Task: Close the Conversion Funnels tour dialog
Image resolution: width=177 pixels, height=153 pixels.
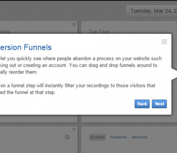Action: click(x=164, y=42)
